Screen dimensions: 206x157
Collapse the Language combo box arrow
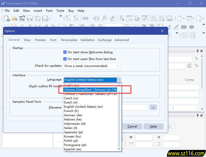(119, 80)
